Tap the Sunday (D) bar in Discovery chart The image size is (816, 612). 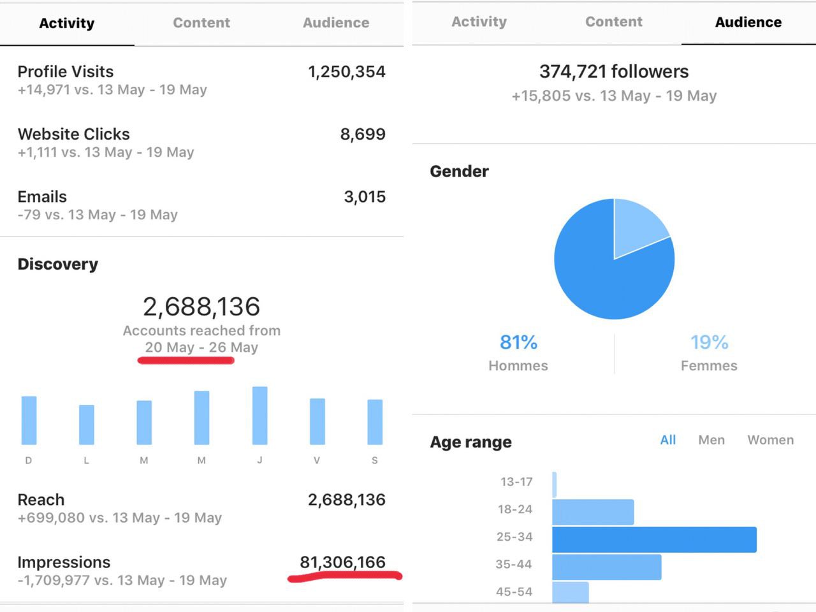(x=29, y=421)
